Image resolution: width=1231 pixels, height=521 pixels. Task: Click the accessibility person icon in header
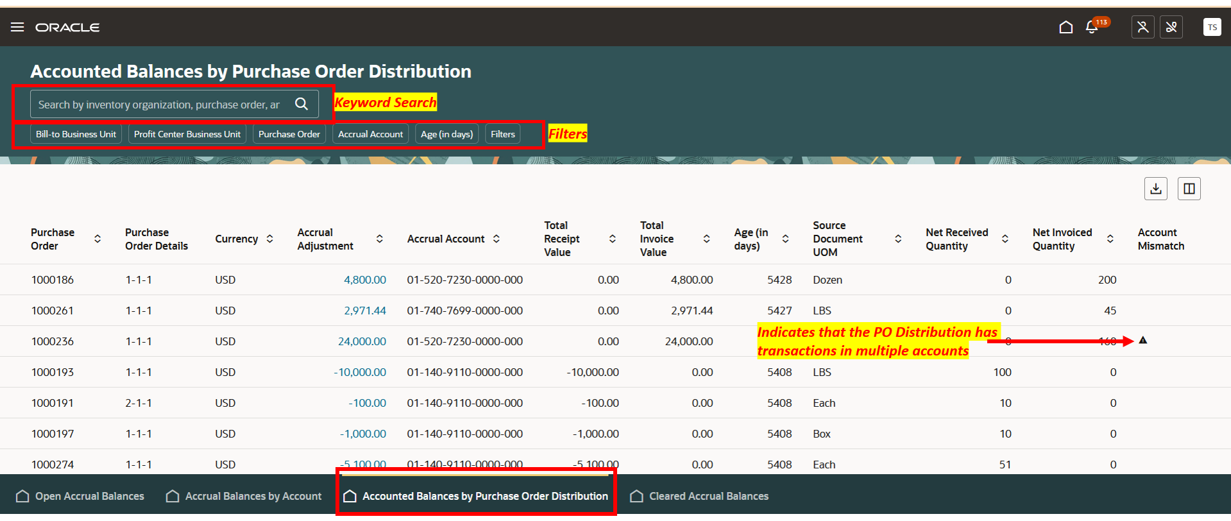1143,27
